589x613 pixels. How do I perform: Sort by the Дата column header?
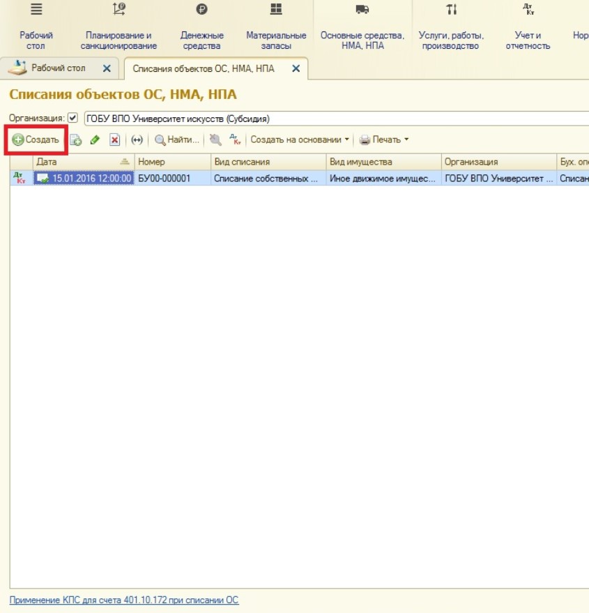(84, 162)
